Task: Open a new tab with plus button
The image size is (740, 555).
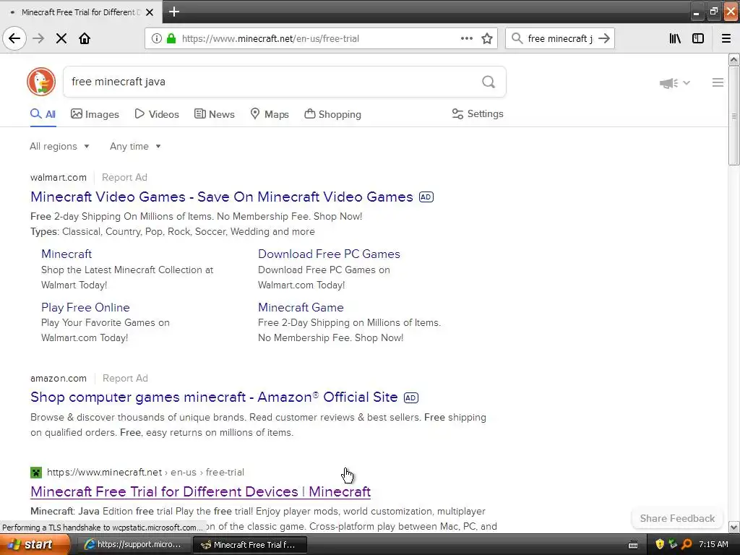Action: tap(173, 12)
